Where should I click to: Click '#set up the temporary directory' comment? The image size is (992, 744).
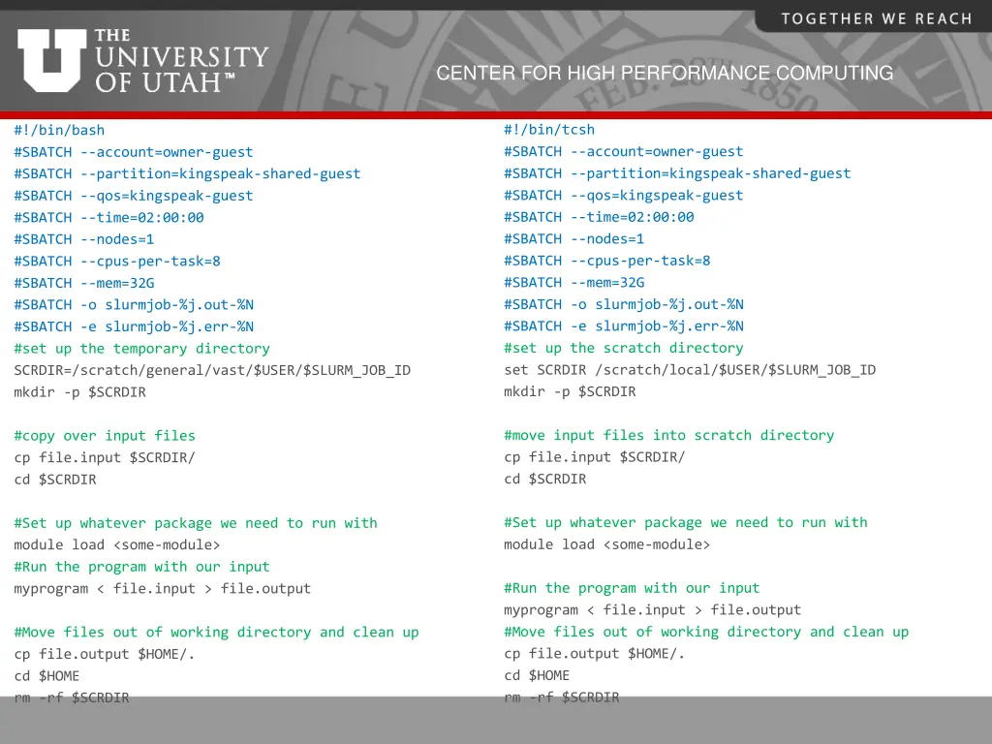[x=141, y=349]
